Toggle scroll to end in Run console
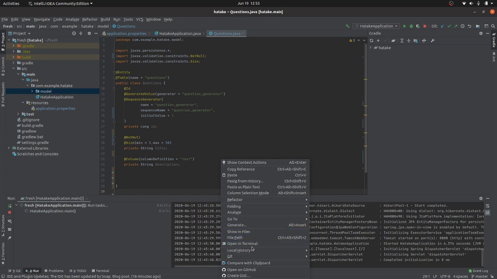Viewport: 497px width, 279px height. click(487, 212)
